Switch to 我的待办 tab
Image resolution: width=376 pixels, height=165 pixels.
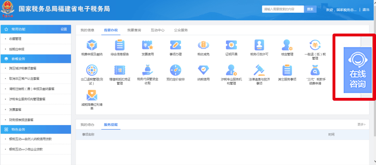87,125
